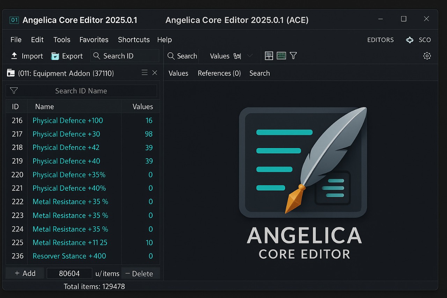The image size is (447, 298).
Task: Open the Search tool on the toolbar
Action: tap(182, 56)
